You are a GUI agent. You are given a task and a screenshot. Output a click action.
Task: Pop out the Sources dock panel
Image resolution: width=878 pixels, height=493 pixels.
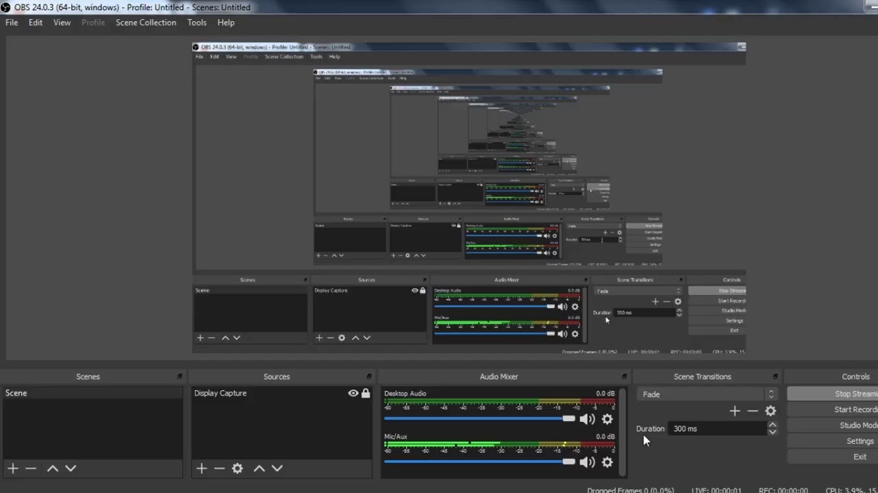(369, 377)
